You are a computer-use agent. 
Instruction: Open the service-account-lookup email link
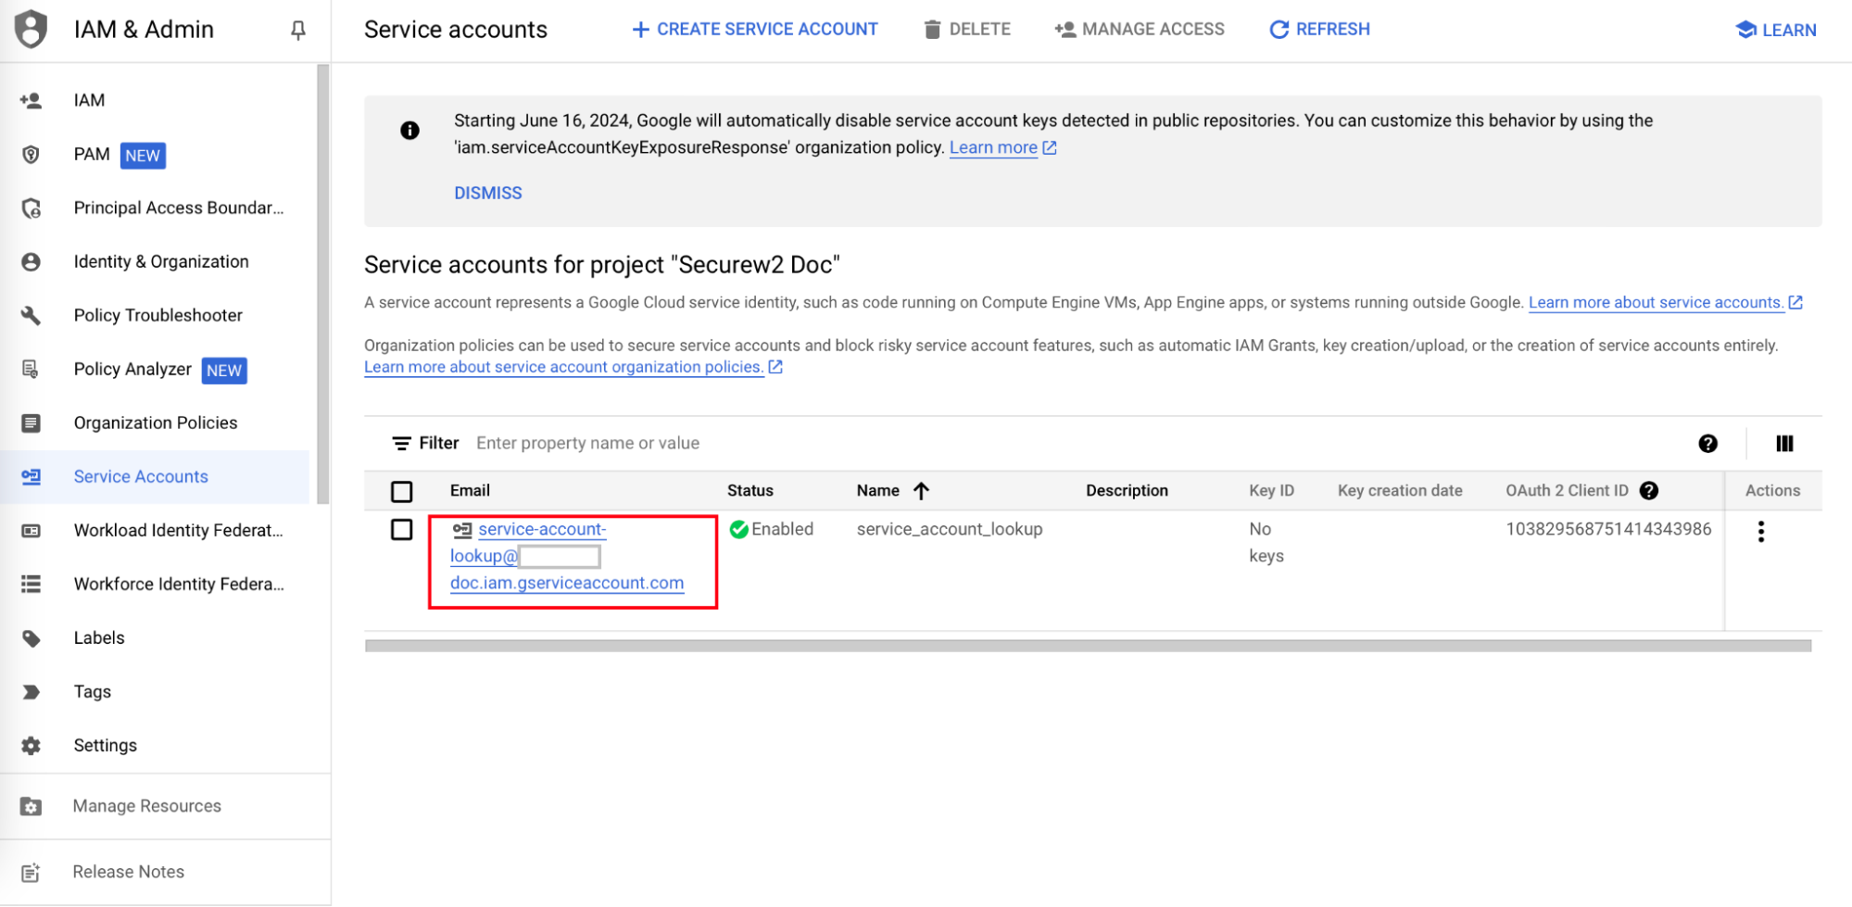tap(542, 530)
